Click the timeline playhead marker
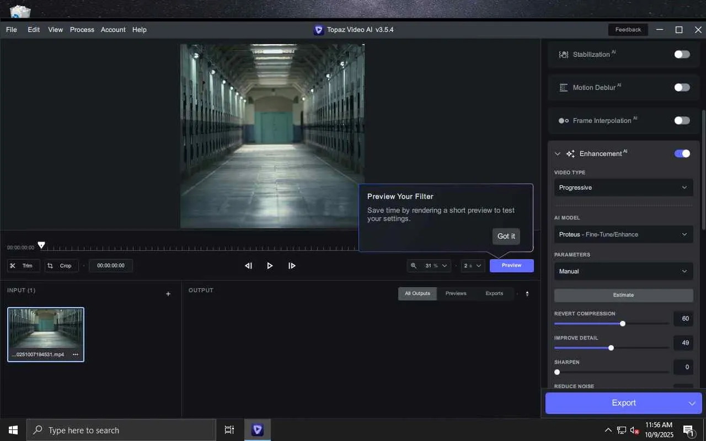The image size is (706, 441). coord(41,245)
